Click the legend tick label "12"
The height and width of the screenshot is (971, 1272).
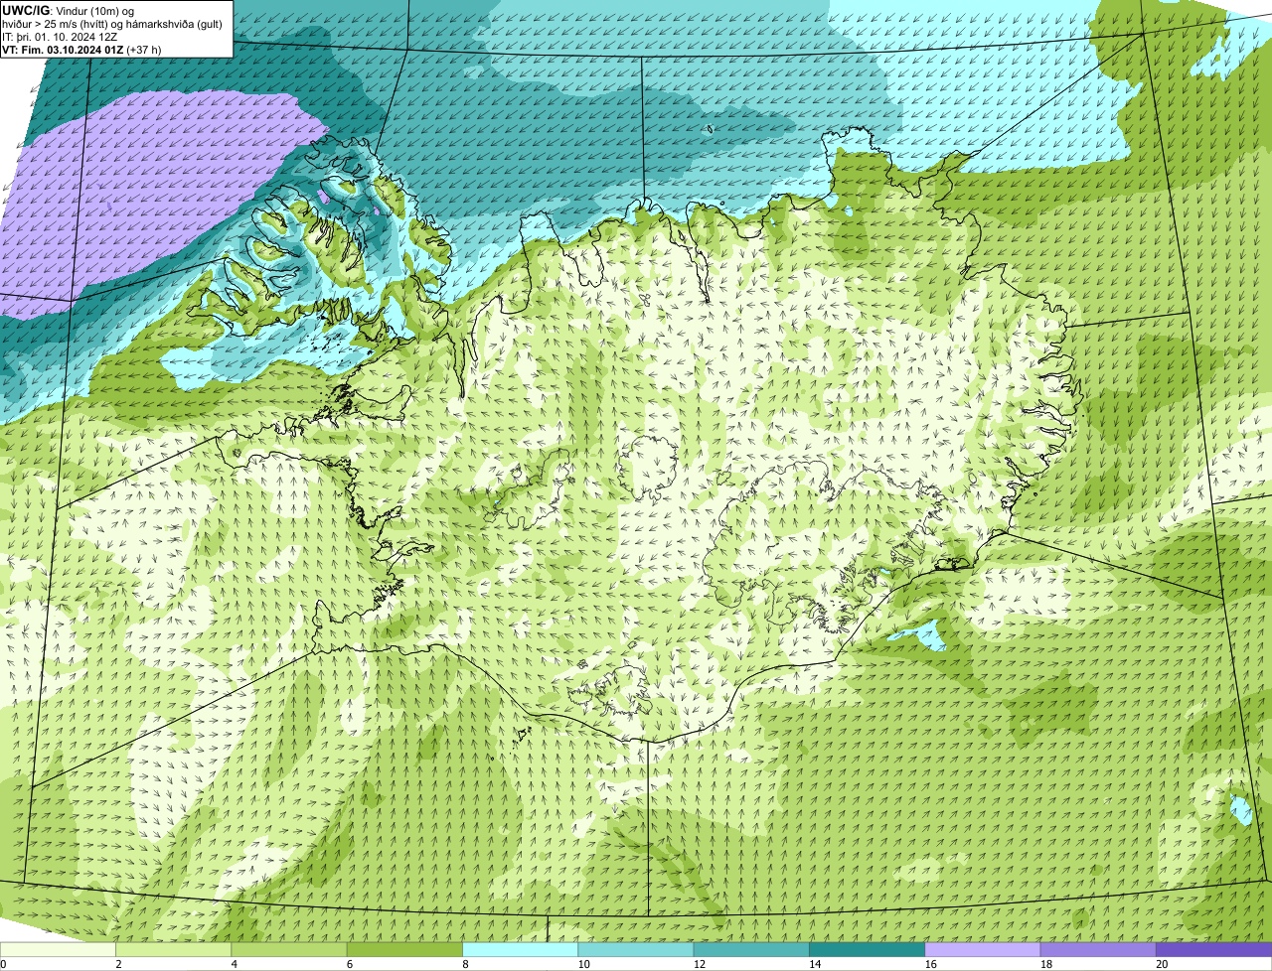[700, 964]
